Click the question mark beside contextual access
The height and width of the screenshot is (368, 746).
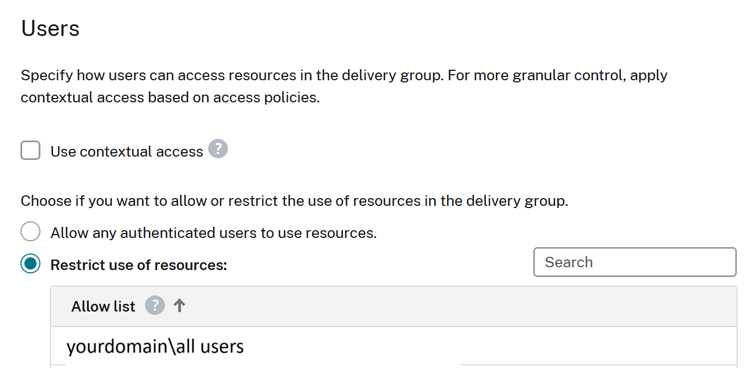tap(218, 148)
